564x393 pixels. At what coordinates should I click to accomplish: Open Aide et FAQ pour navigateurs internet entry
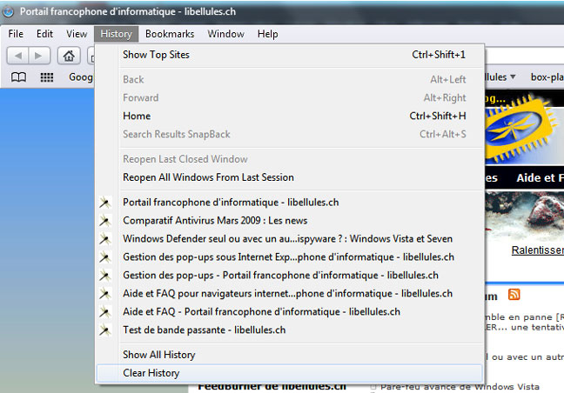(x=290, y=294)
